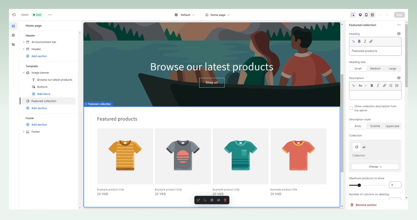The image size is (417, 220).
Task: Insert numbered list in Description toolbar
Action: tap(397, 86)
